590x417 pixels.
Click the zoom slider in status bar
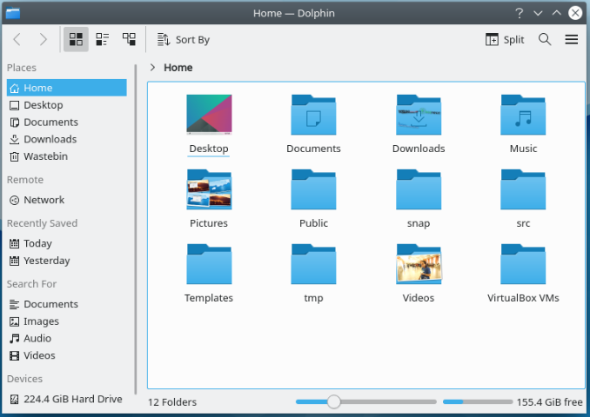click(333, 401)
